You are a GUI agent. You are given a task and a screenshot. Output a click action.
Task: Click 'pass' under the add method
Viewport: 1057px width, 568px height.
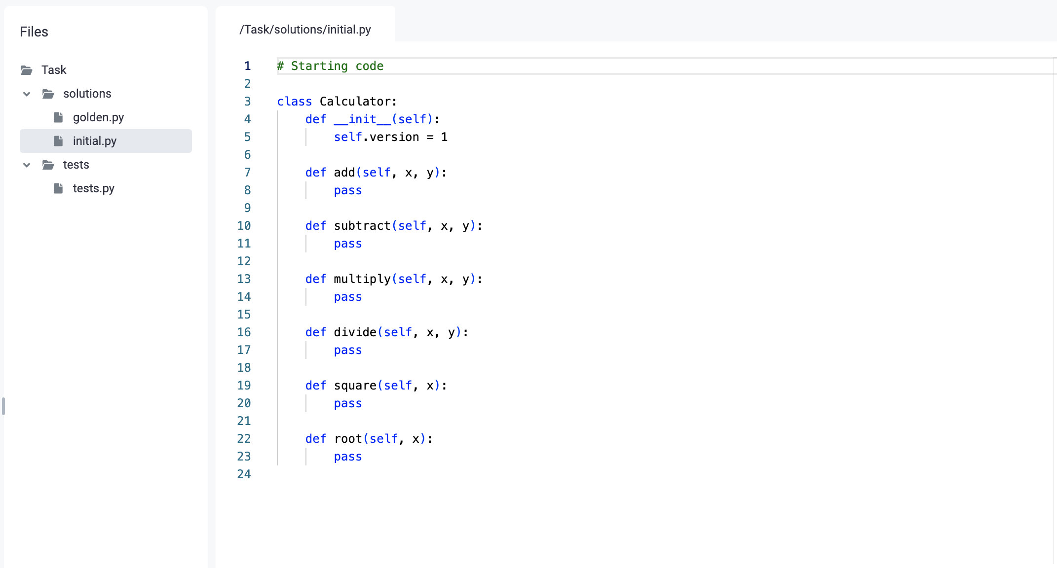(348, 190)
